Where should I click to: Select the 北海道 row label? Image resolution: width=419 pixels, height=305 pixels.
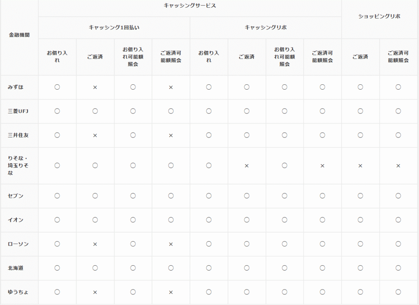[16, 268]
